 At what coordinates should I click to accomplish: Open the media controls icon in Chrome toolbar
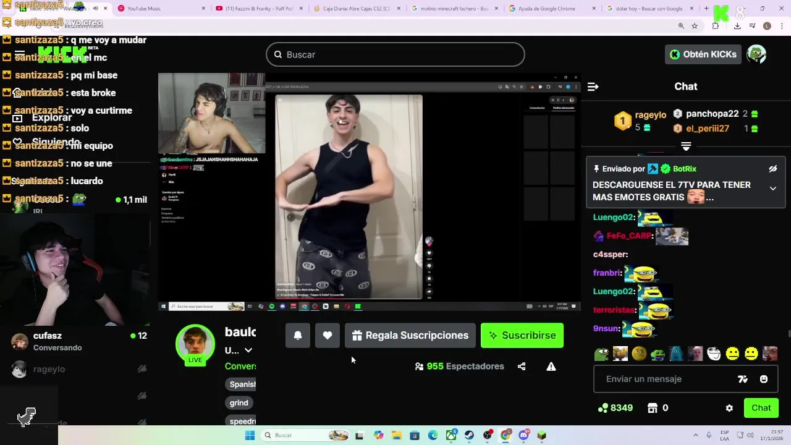[x=752, y=26]
